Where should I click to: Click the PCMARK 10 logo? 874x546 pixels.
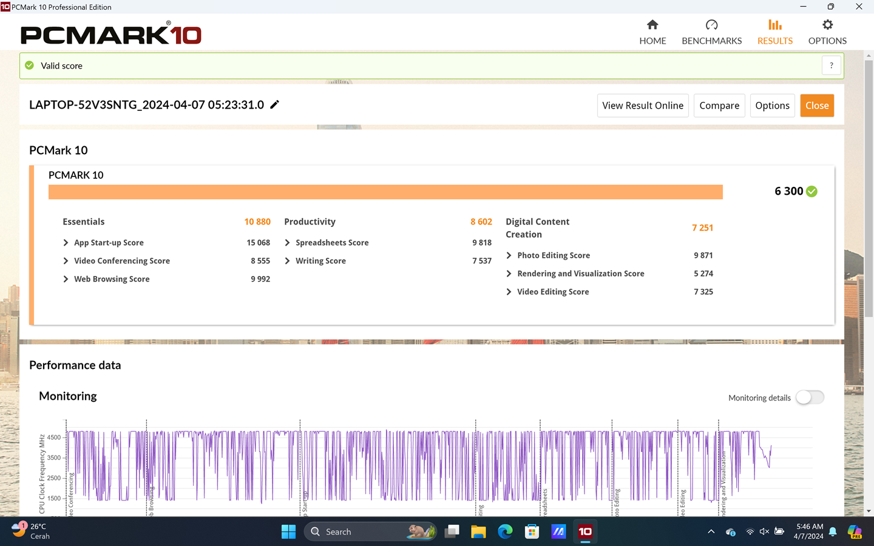click(x=111, y=33)
